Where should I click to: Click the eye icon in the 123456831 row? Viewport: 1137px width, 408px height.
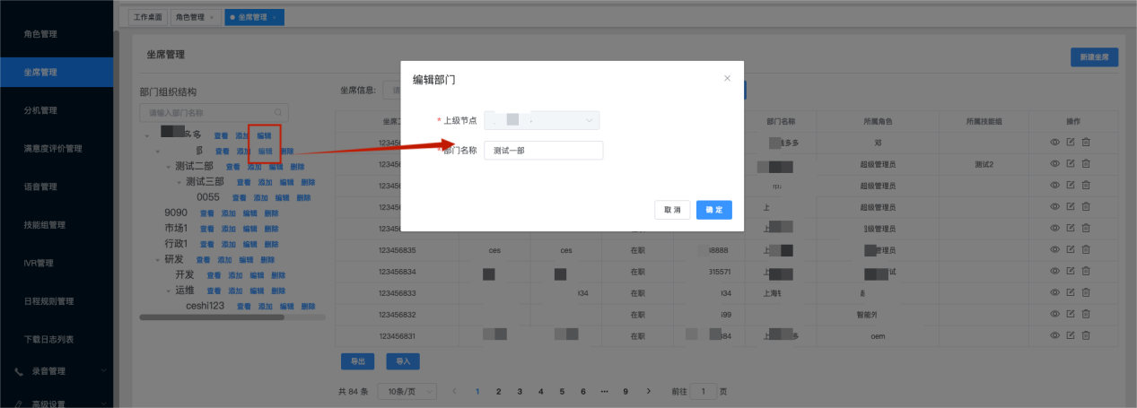(x=1054, y=335)
